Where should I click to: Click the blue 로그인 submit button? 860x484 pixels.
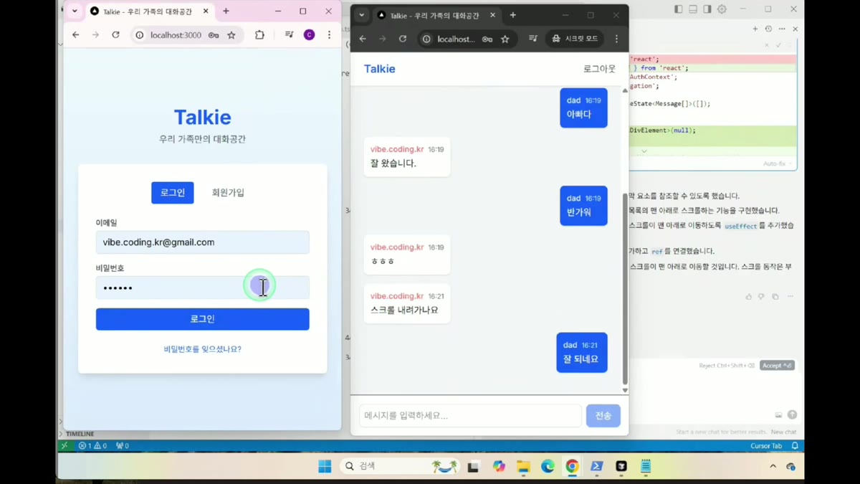[203, 319]
